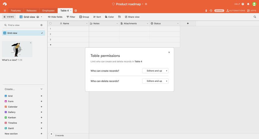Click the Status column header
259x139 pixels.
[x=165, y=24]
